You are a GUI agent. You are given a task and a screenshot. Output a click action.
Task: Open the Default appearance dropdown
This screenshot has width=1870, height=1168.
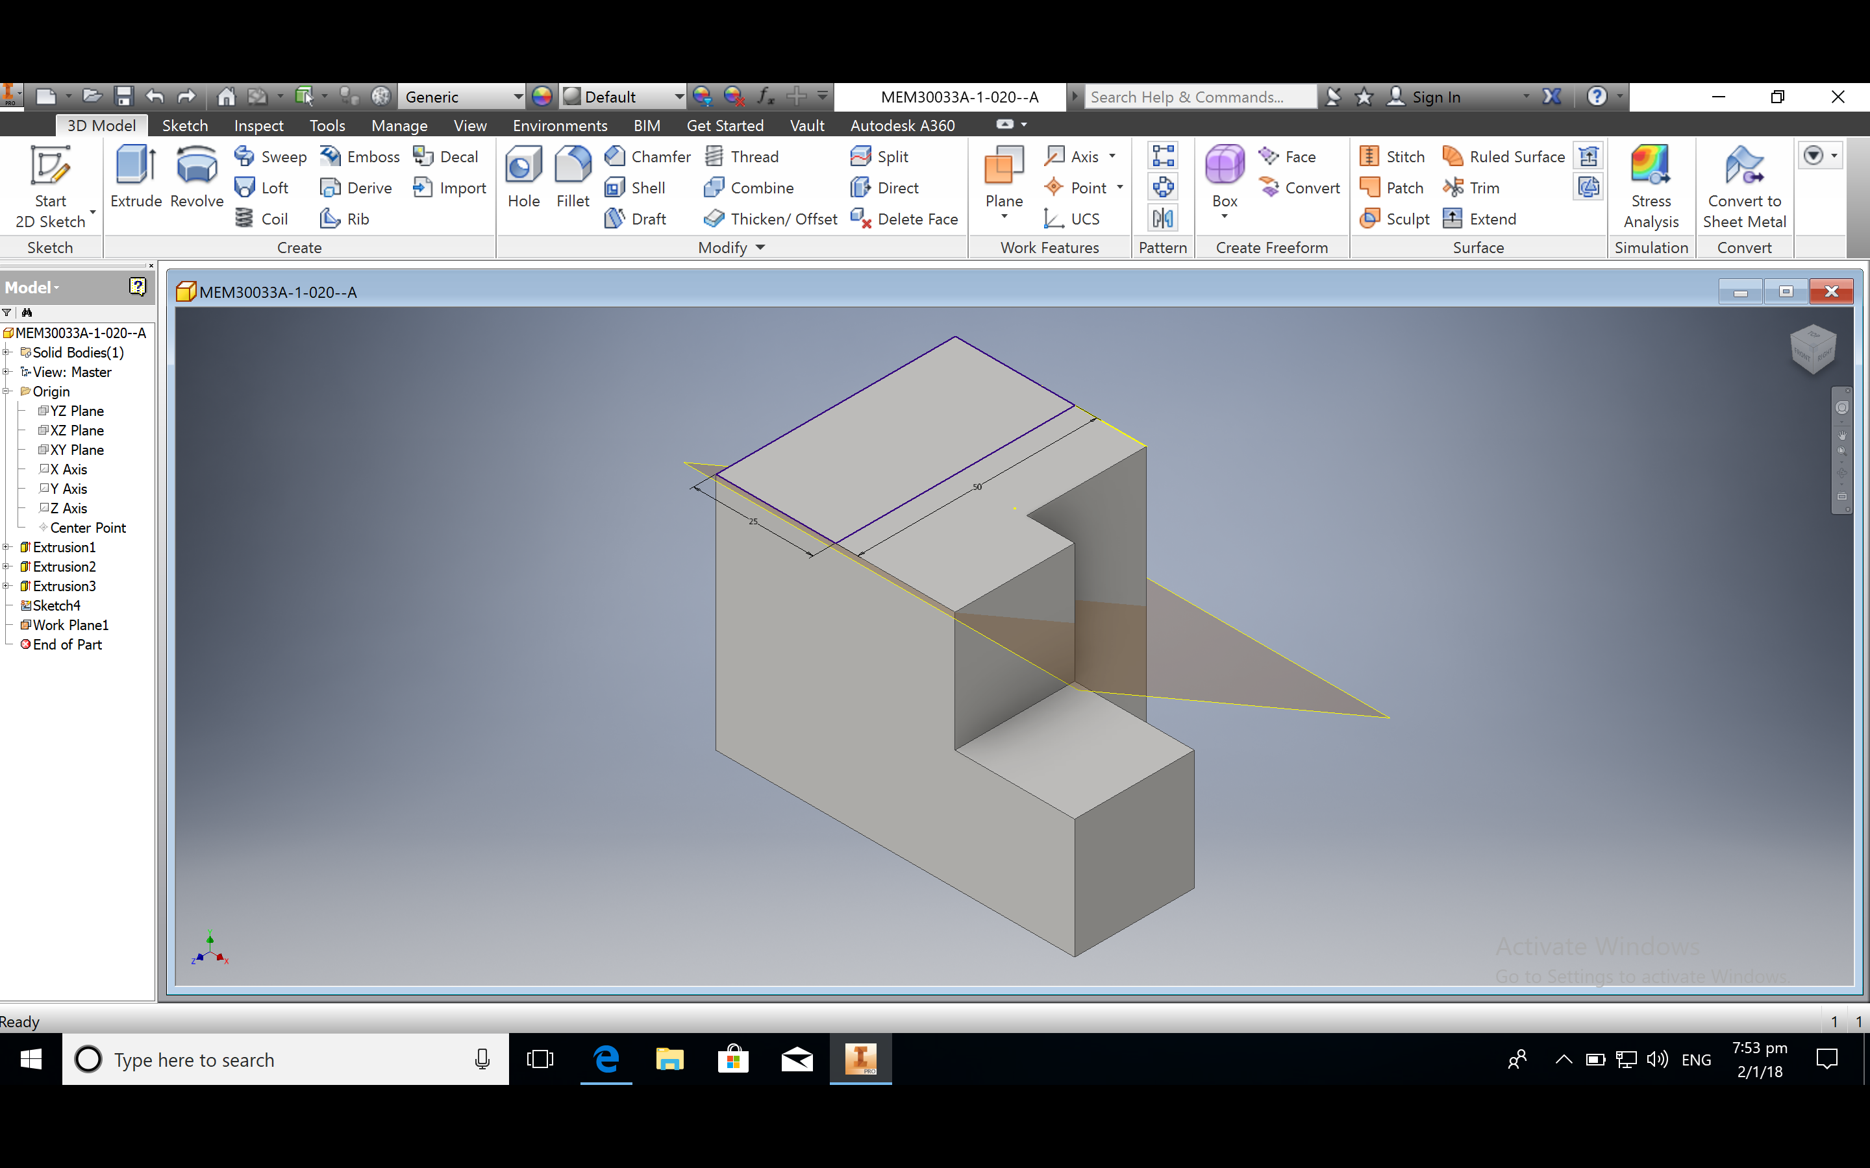[678, 97]
